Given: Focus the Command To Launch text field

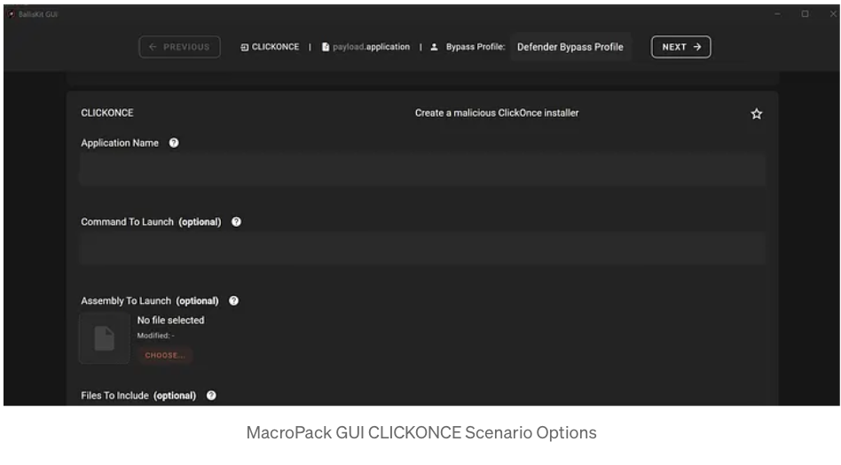Looking at the screenshot, I should 422,248.
